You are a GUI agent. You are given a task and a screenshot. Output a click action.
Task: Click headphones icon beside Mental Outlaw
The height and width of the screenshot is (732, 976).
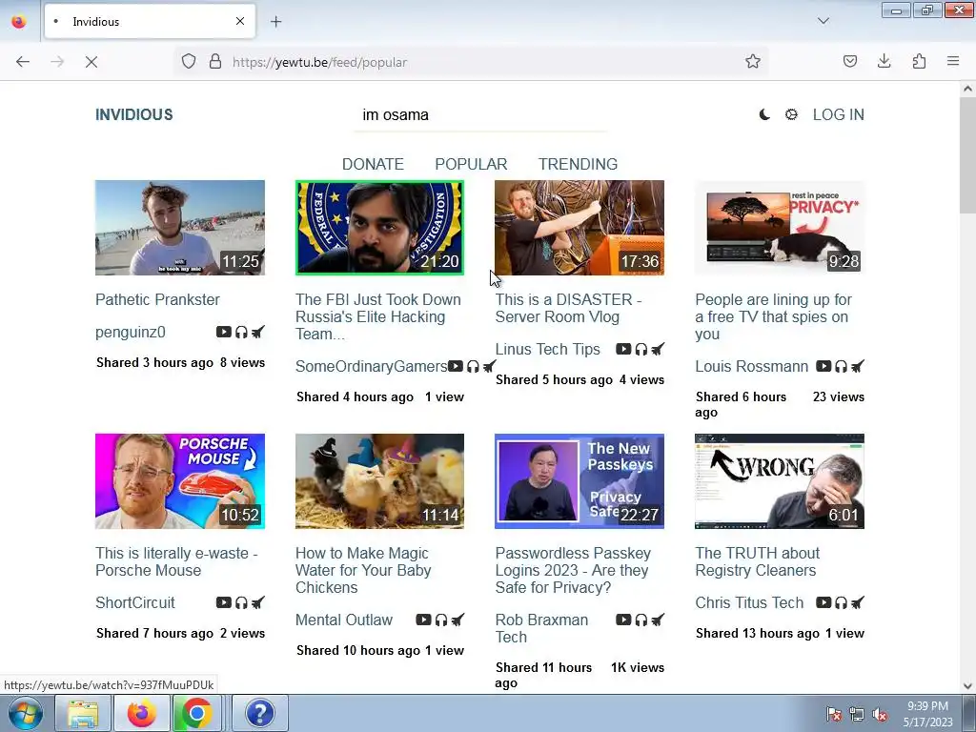pos(441,620)
